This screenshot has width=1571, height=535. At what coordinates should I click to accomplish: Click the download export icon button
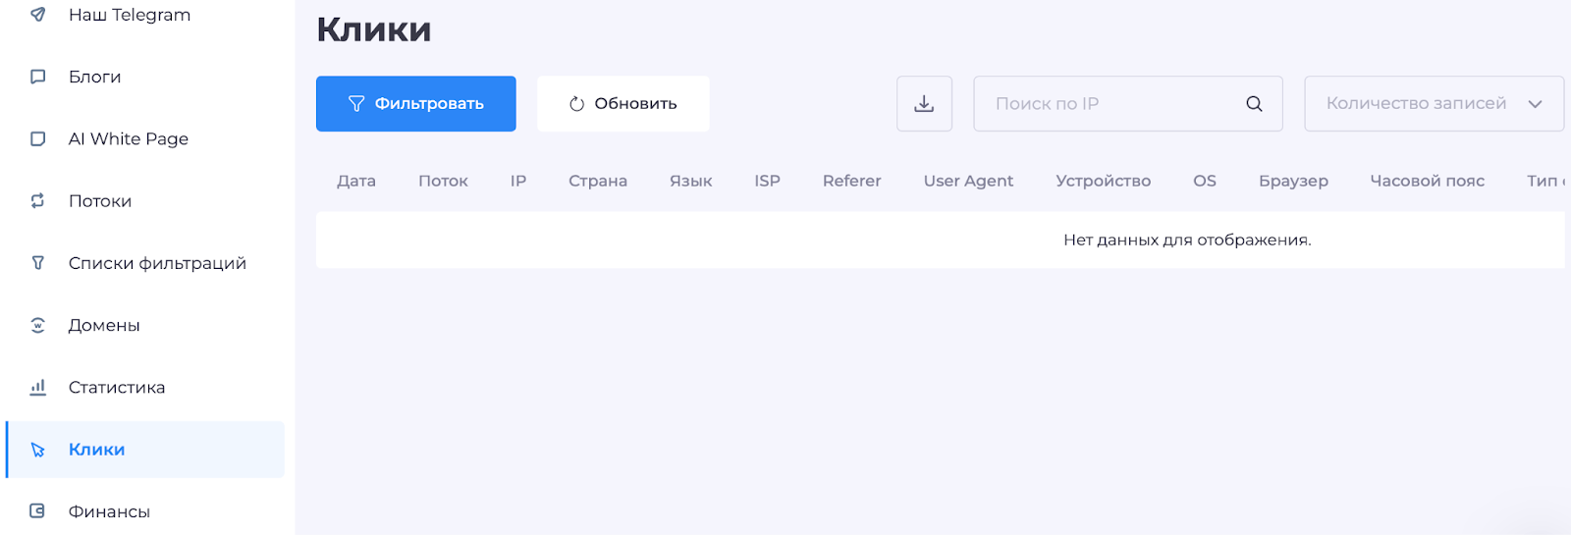924,104
